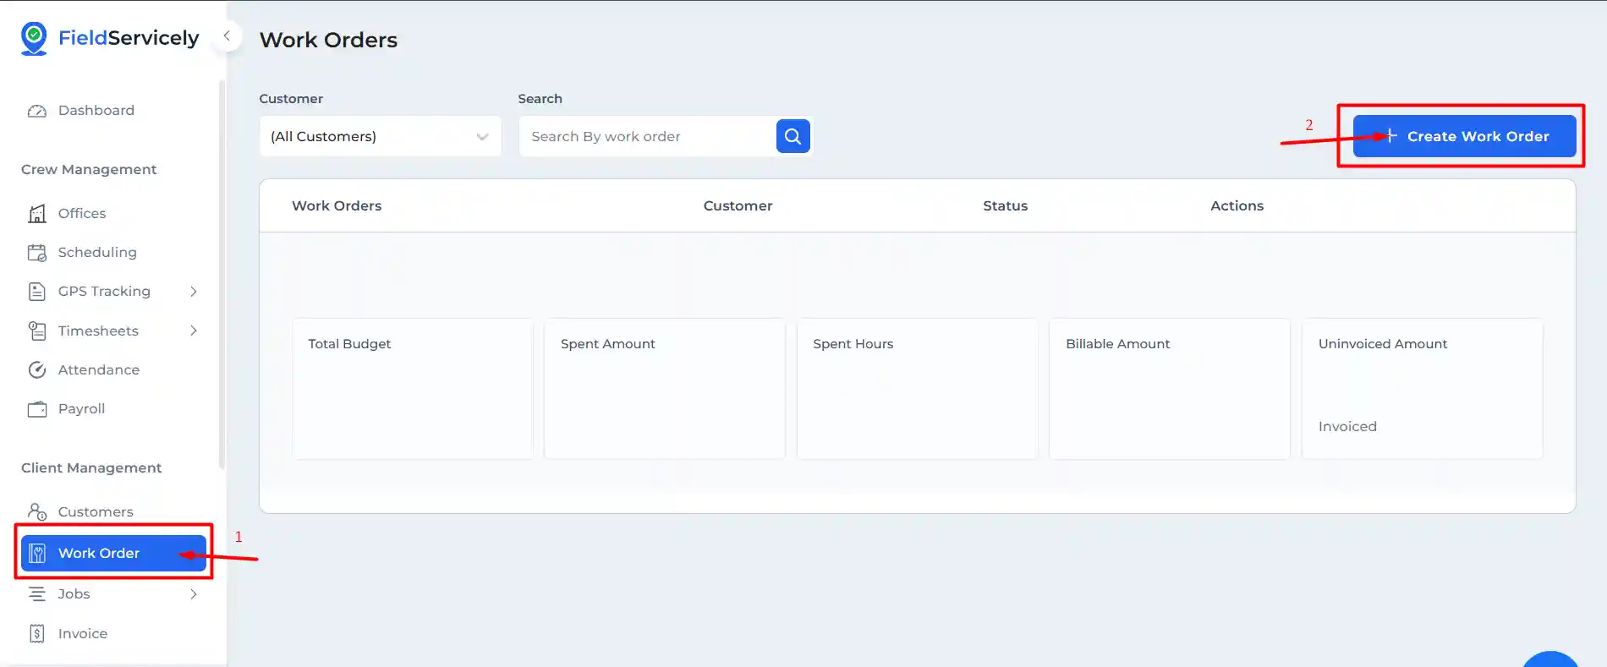Click the Attendance check-circle icon
Image resolution: width=1607 pixels, height=667 pixels.
(37, 369)
